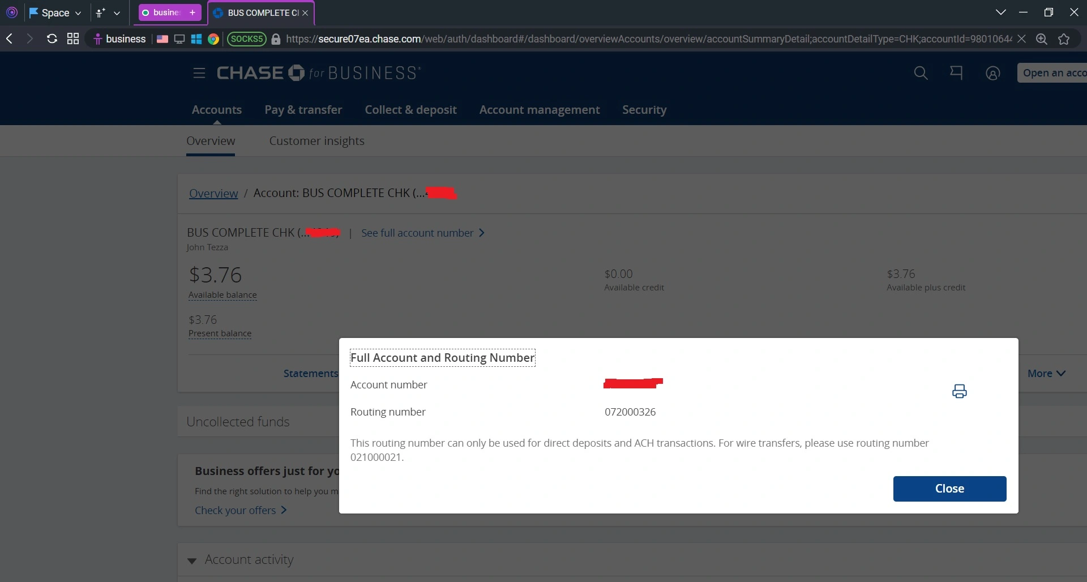Expand the More options dropdown
This screenshot has height=582, width=1087.
click(x=1046, y=373)
